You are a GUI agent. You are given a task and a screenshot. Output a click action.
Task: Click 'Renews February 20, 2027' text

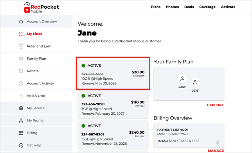coord(103,114)
